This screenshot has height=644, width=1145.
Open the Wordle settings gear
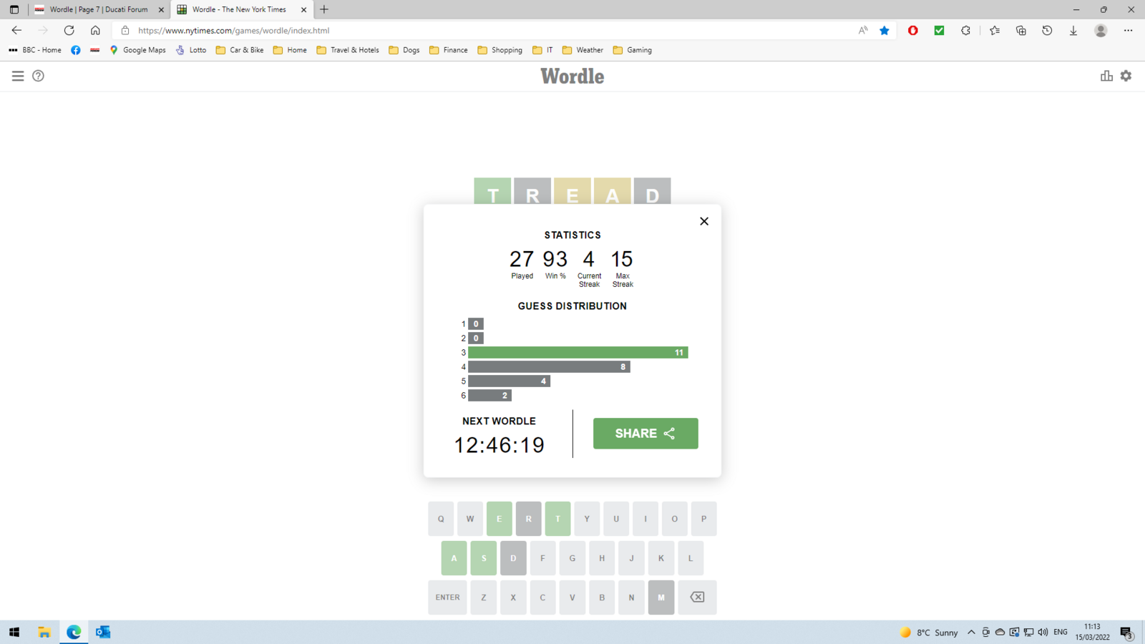click(x=1126, y=76)
